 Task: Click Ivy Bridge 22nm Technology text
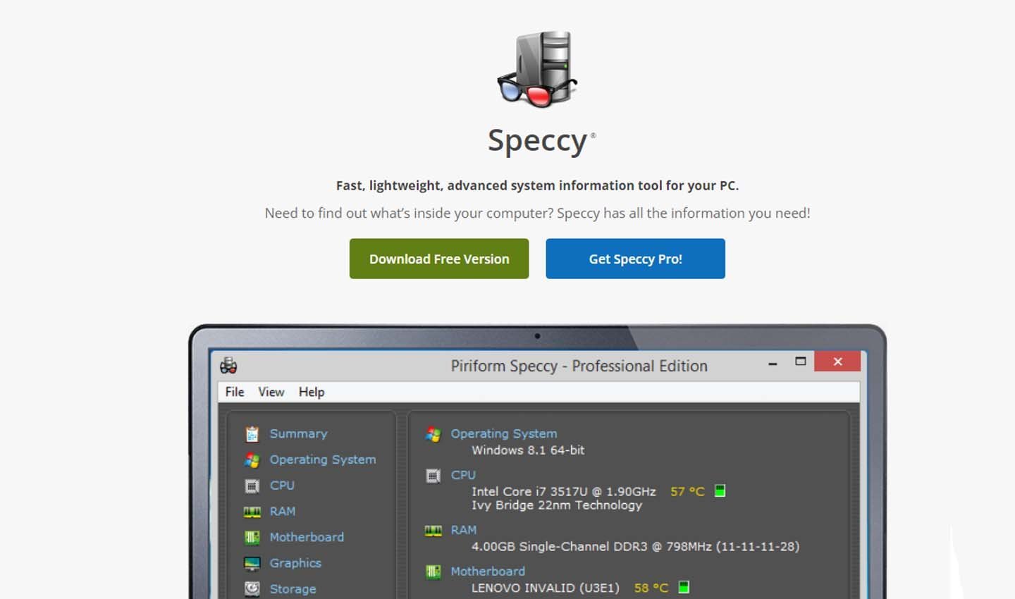557,505
